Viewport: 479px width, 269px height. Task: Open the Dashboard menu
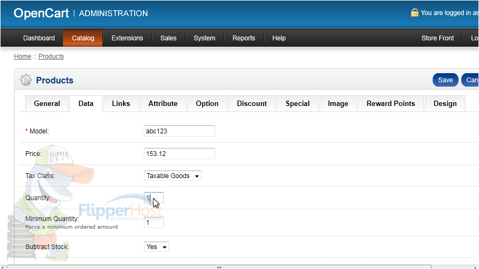[x=39, y=38]
